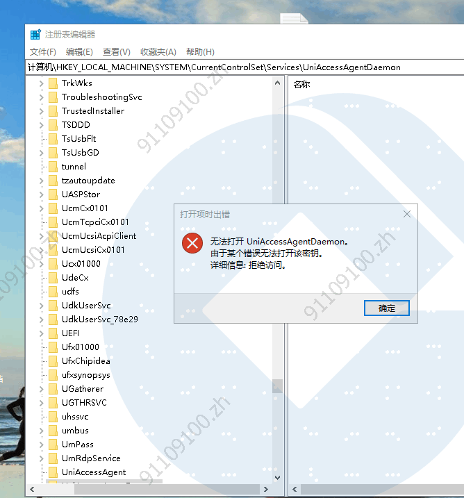Screen dimensions: 464x498
Task: Click the ufxsynopsys folder icon
Action: coord(53,375)
